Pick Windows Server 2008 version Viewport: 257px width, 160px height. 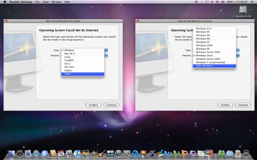pyautogui.click(x=215, y=59)
